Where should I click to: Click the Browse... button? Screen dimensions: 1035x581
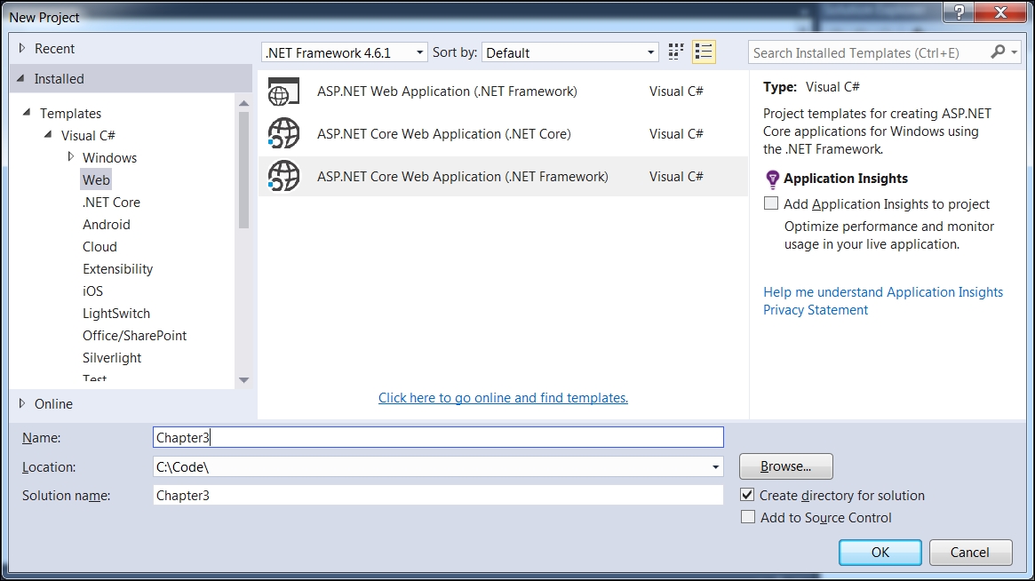(x=785, y=466)
